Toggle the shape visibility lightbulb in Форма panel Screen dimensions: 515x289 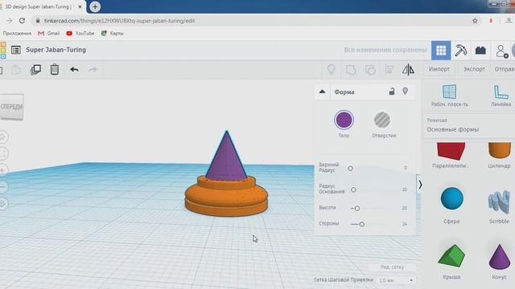point(405,92)
